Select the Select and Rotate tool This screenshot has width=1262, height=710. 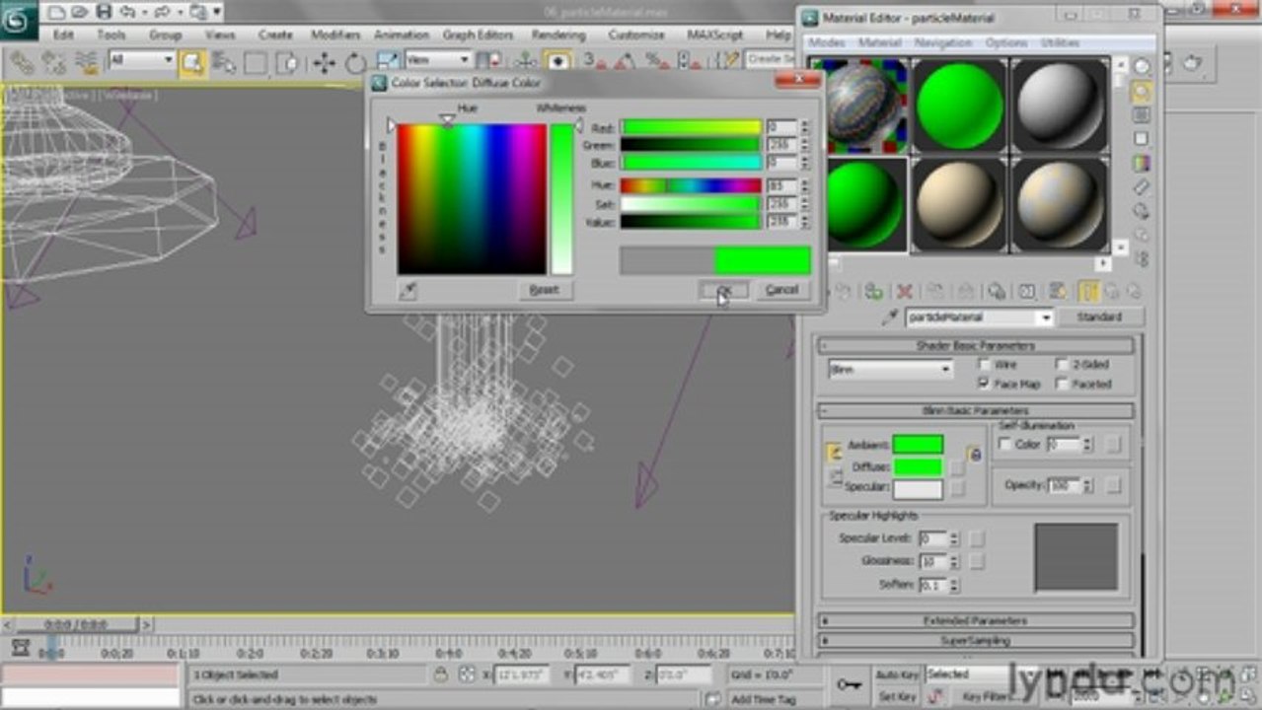coord(354,64)
